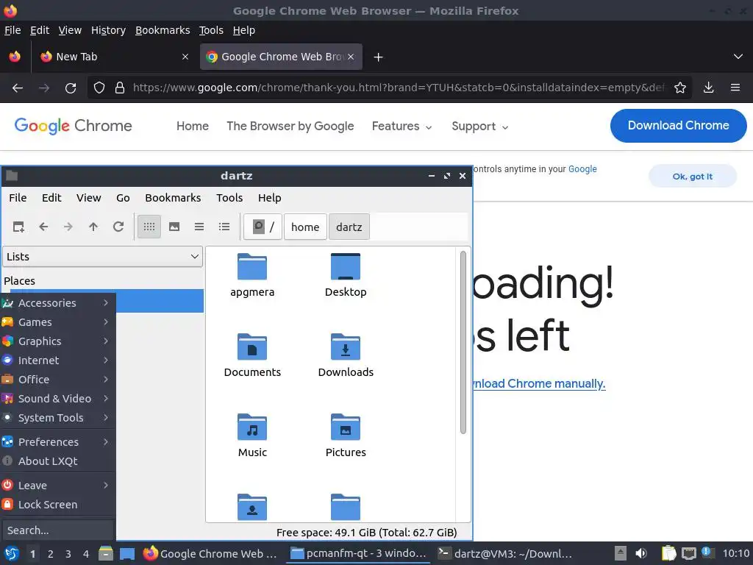Expand the list all tabs chevron
Viewport: 753px width, 565px height.
(x=738, y=57)
